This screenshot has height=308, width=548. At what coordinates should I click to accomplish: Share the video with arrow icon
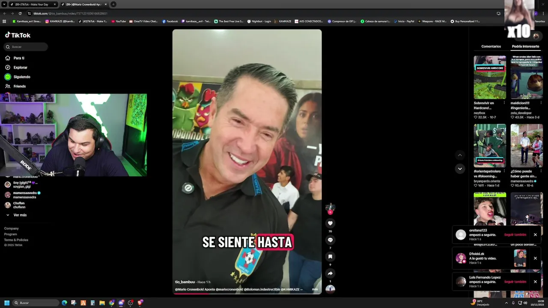(330, 273)
